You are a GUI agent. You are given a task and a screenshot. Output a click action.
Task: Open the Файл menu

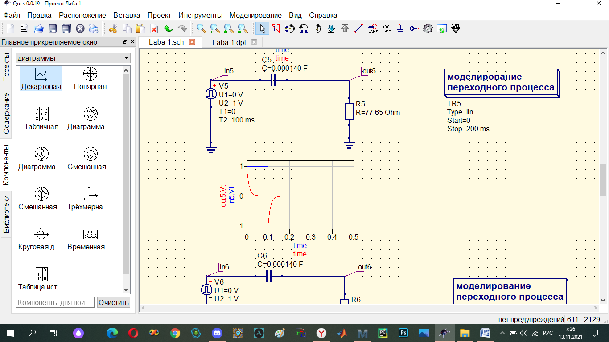pos(12,15)
